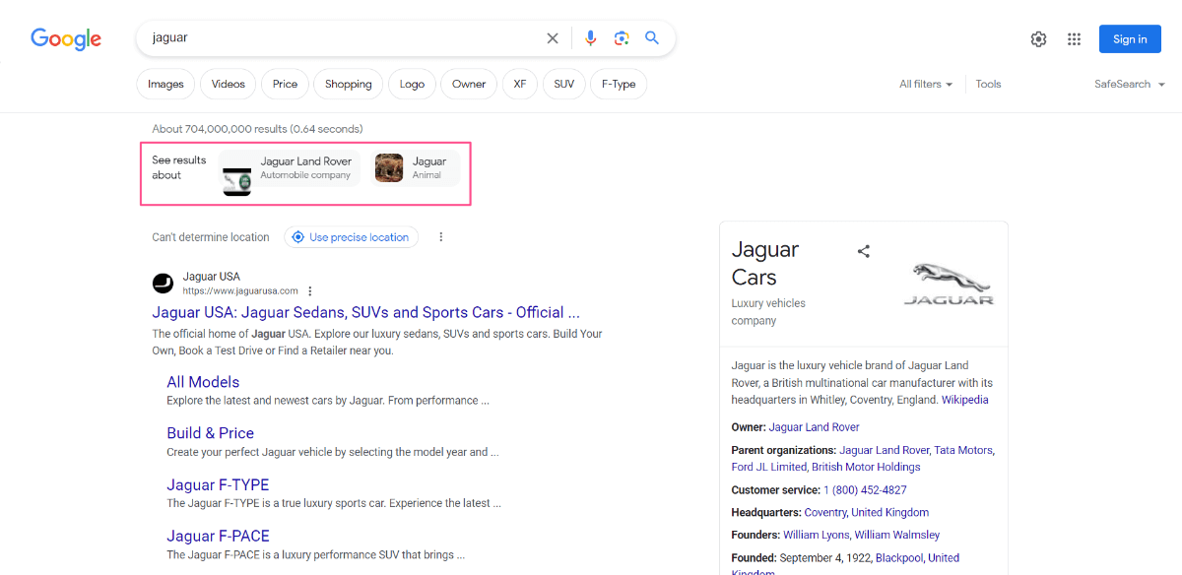Switch to the Shopping tab

[x=349, y=85]
